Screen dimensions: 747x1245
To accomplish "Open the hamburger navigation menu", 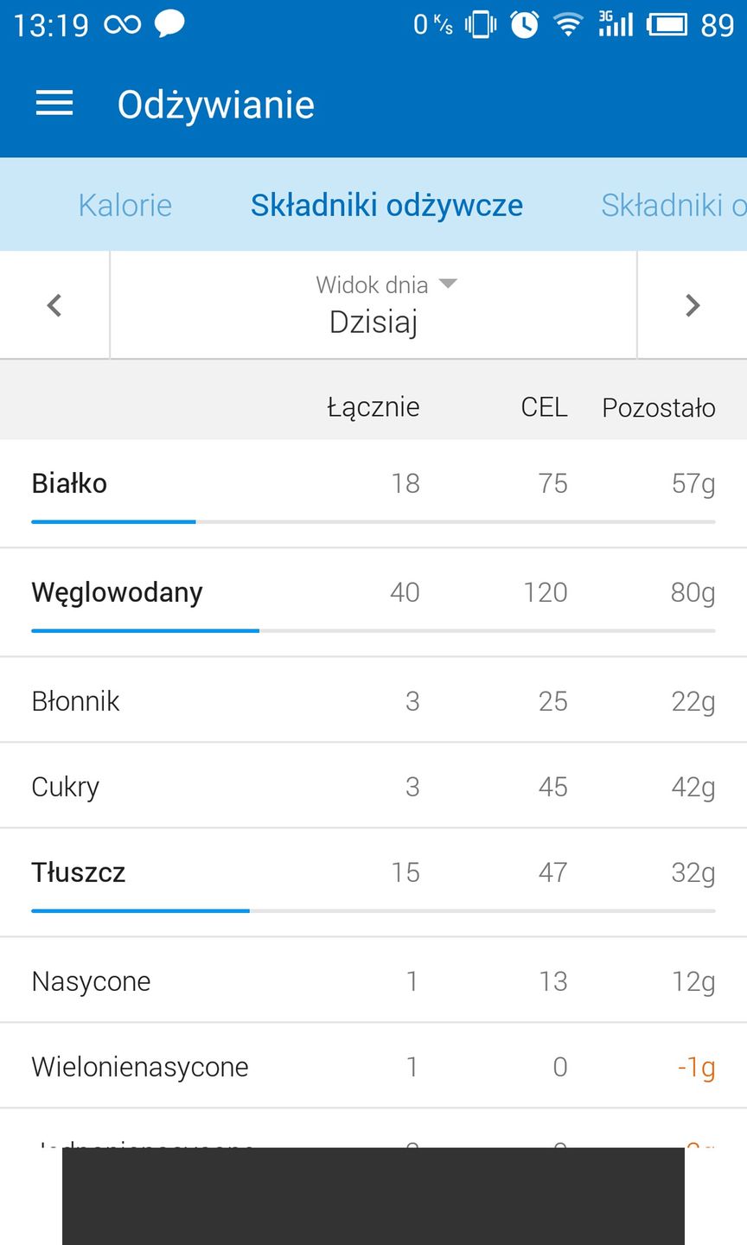I will (x=54, y=104).
